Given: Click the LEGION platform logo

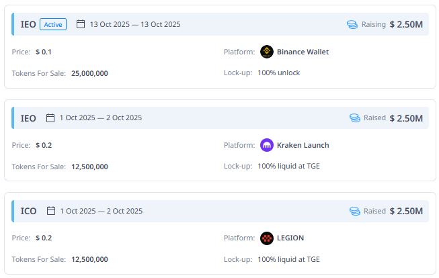Looking at the screenshot, I should [267, 238].
